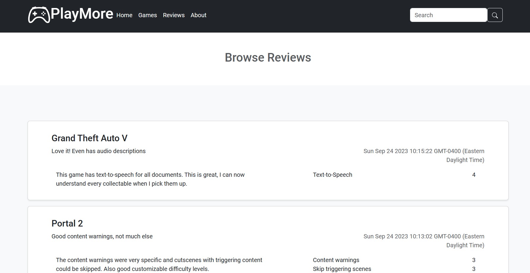Select the text-to-speech review body text
530x273 pixels.
point(150,179)
